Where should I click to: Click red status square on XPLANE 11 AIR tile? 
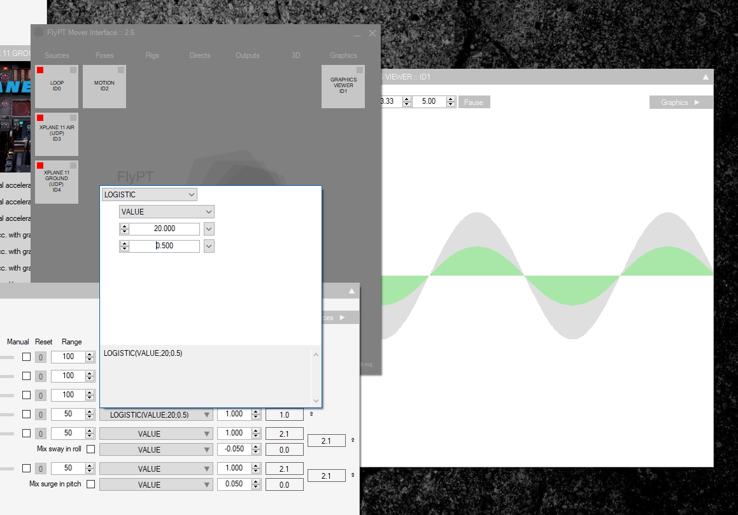[x=40, y=118]
